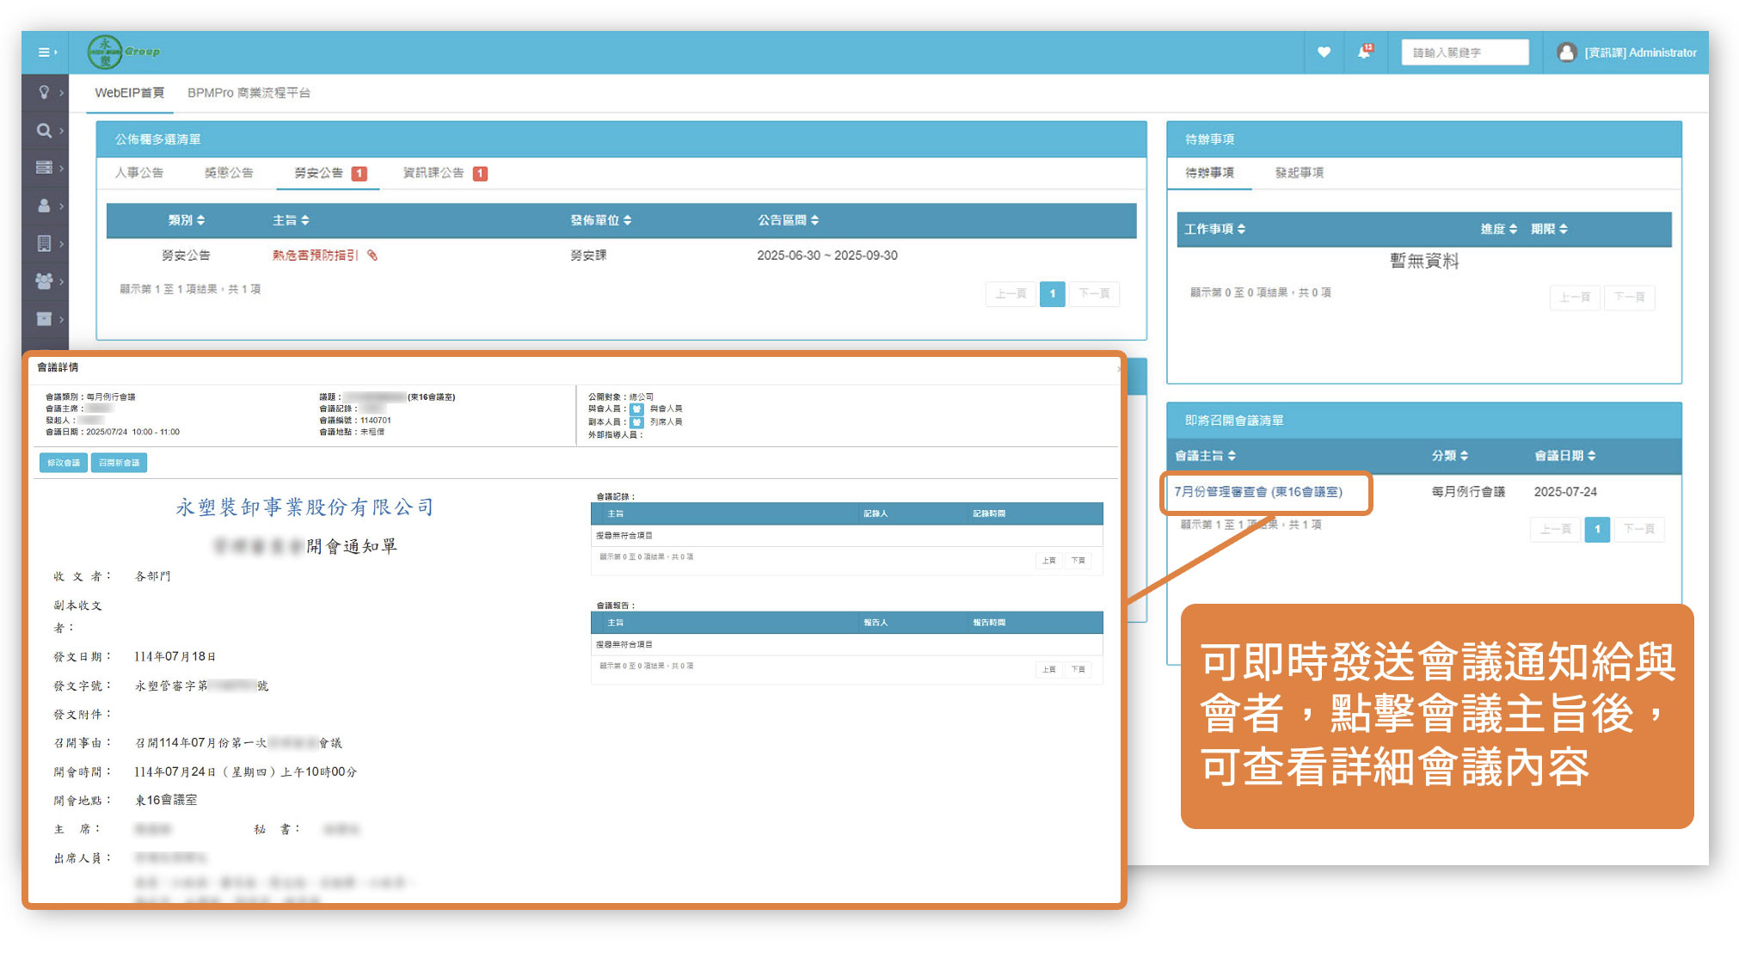
Task: Switch to BPMPro 商業流程平台 tab
Action: click(249, 93)
